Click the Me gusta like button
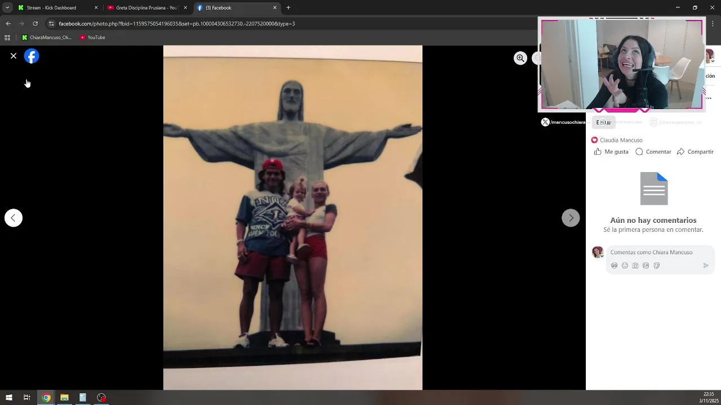 (611, 152)
